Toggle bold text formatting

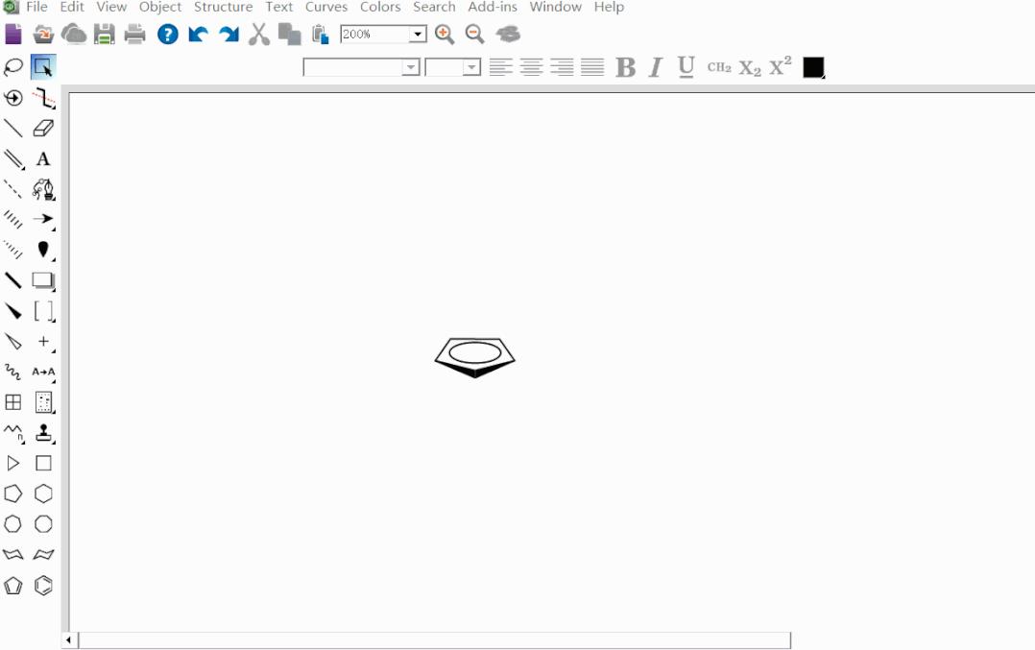[625, 67]
